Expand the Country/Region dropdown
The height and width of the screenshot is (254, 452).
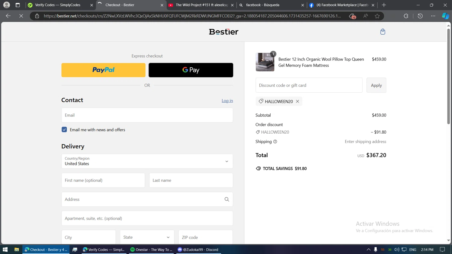pyautogui.click(x=147, y=161)
